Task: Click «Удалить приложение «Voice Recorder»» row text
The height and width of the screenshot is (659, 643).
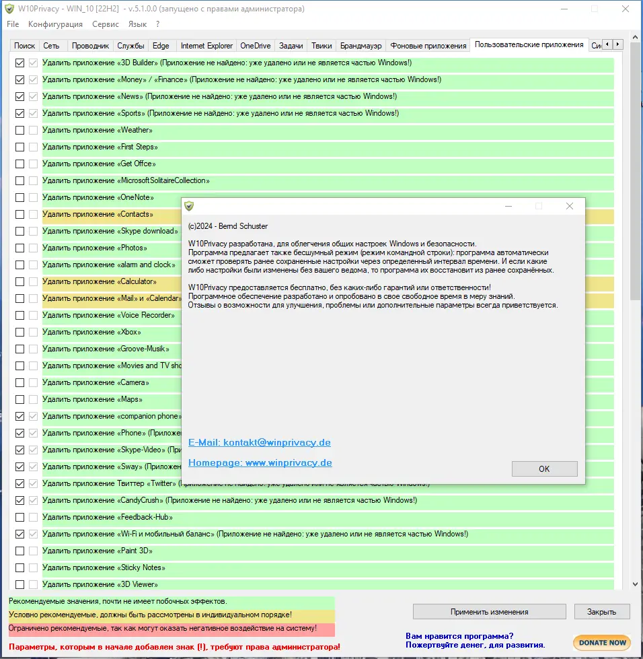Action: [x=108, y=315]
